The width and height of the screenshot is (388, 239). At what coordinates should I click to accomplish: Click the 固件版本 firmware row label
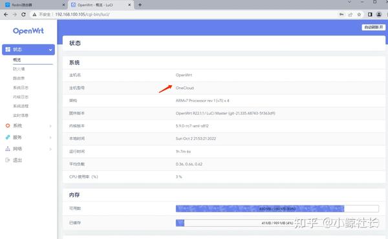(x=77, y=113)
